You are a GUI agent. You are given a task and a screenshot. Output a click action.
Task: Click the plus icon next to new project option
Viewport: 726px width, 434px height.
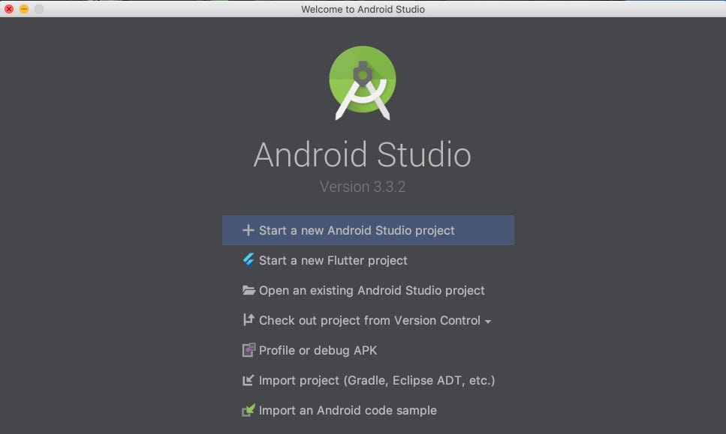click(x=248, y=230)
